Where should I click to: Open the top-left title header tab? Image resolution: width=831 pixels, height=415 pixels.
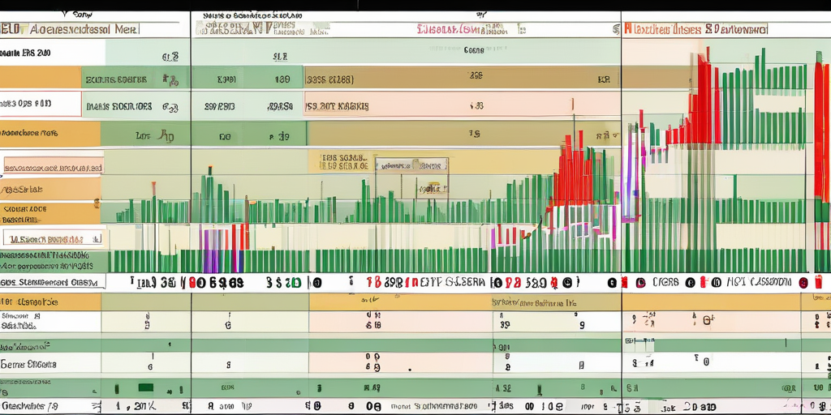pos(69,28)
